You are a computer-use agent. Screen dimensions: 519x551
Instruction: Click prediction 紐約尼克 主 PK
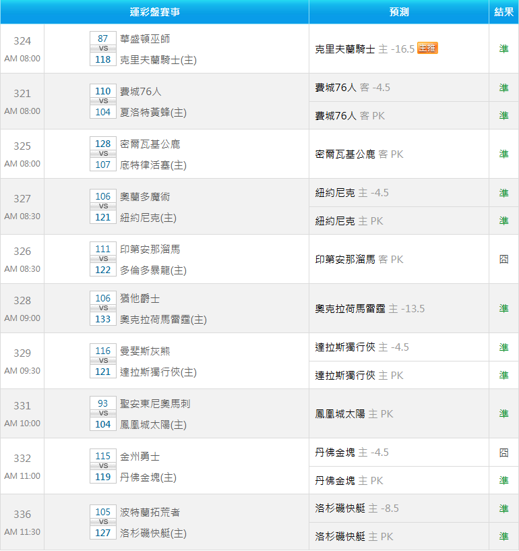coord(349,221)
